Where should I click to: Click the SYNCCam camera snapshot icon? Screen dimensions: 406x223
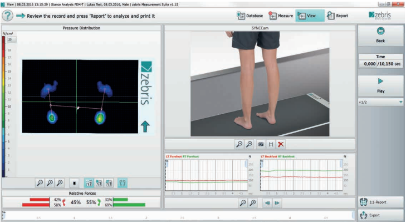[x=260, y=144]
